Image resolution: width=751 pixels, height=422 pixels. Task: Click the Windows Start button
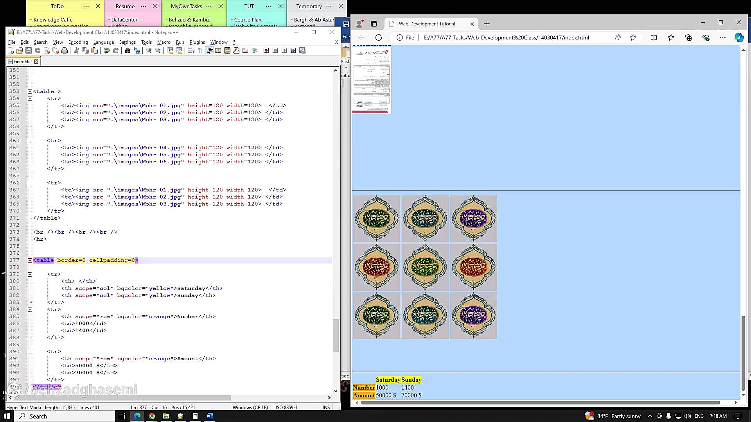tap(7, 416)
